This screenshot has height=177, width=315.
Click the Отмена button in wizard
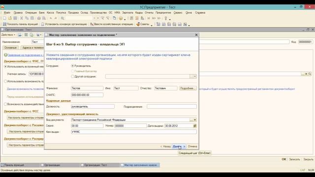192,147
